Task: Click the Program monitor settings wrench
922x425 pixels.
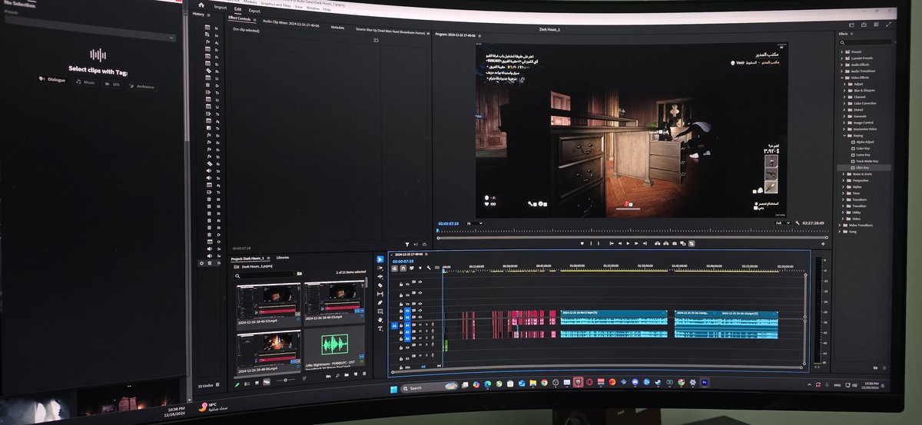Action: tap(798, 223)
